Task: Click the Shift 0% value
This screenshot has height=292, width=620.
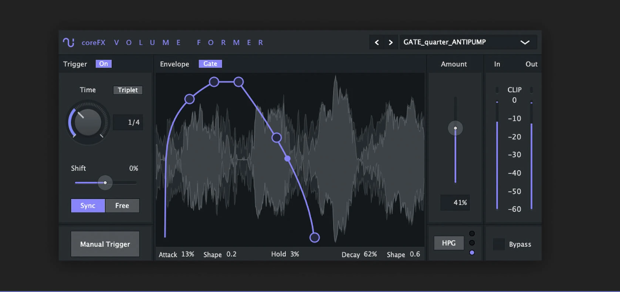Action: 133,168
